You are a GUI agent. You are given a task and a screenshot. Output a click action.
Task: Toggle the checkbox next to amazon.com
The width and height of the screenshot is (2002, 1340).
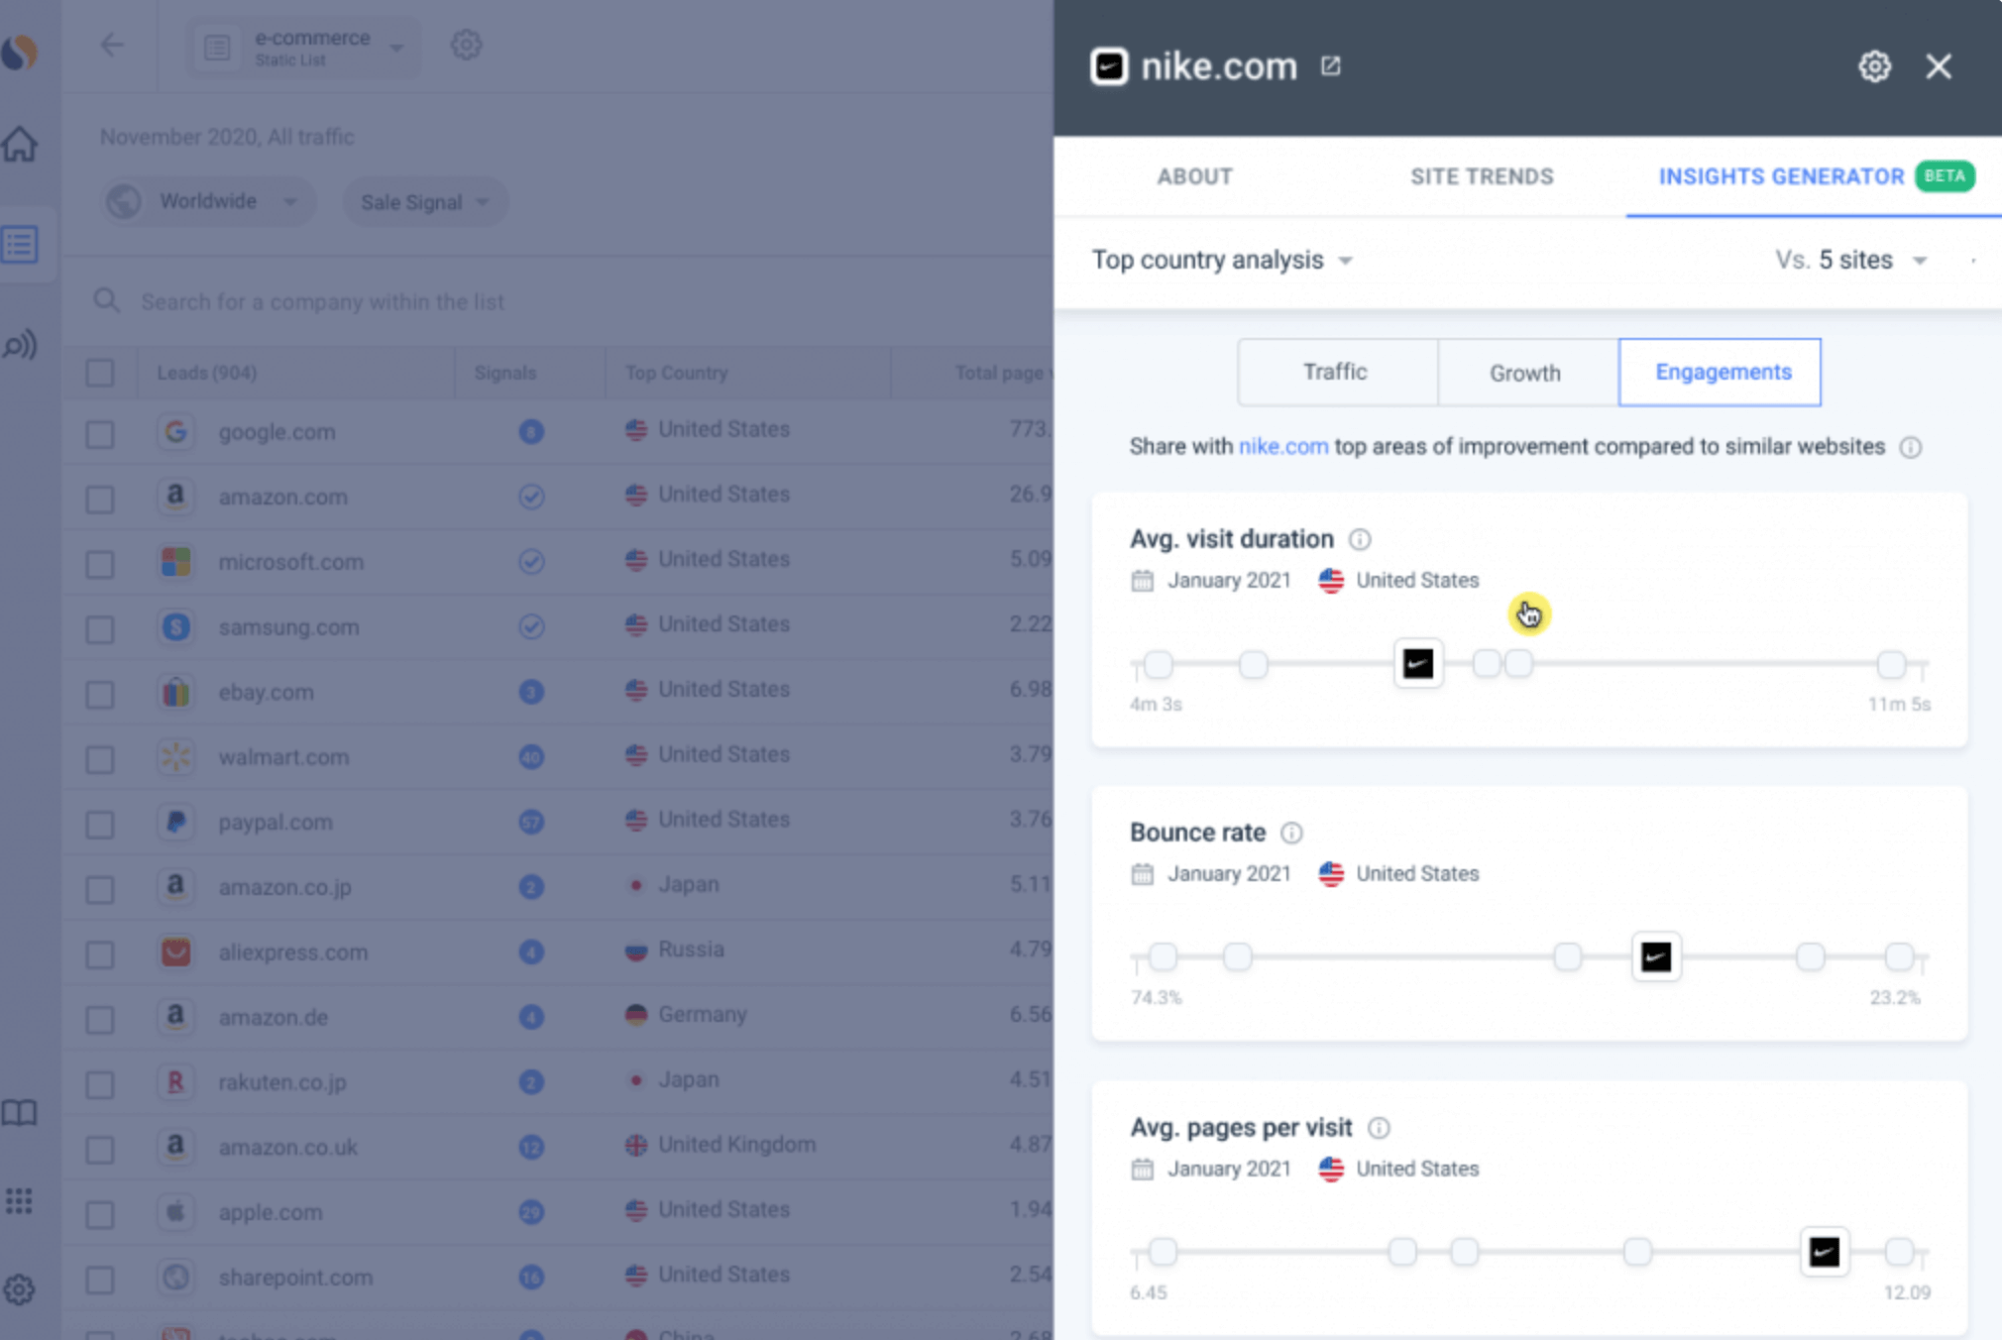point(100,495)
